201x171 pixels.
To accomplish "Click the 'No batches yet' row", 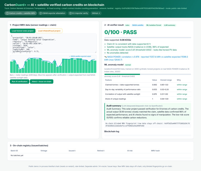I will pyautogui.click(x=101, y=155).
